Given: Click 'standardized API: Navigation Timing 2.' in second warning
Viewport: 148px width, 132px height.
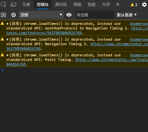Looking at the screenshot, I should 47,44.
